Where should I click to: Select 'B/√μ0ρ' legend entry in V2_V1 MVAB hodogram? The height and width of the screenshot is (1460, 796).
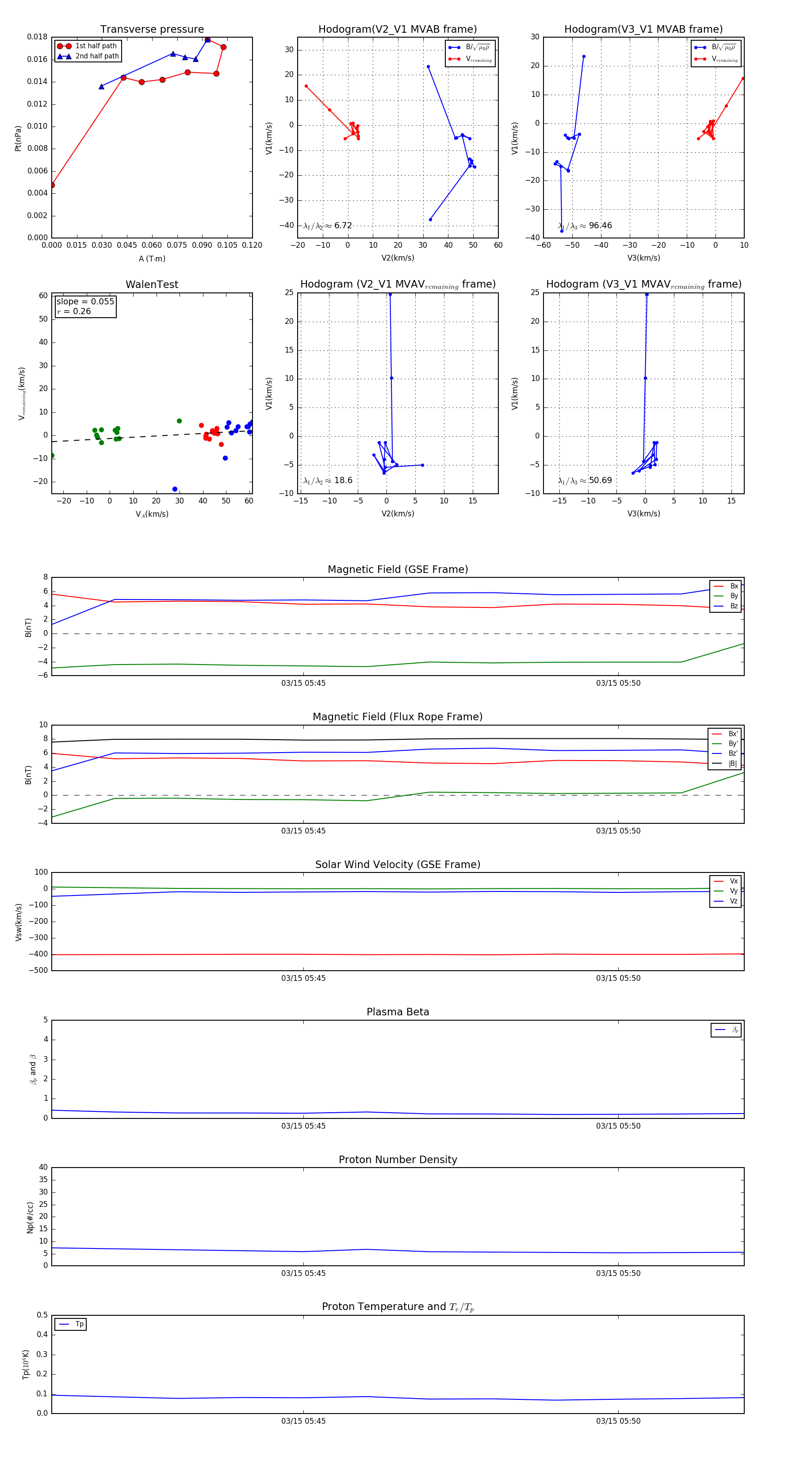point(470,48)
